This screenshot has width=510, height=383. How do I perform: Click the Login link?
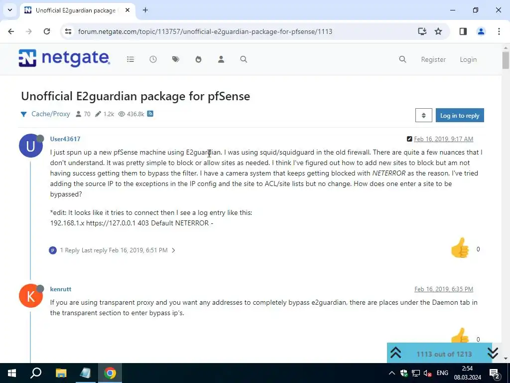(468, 60)
